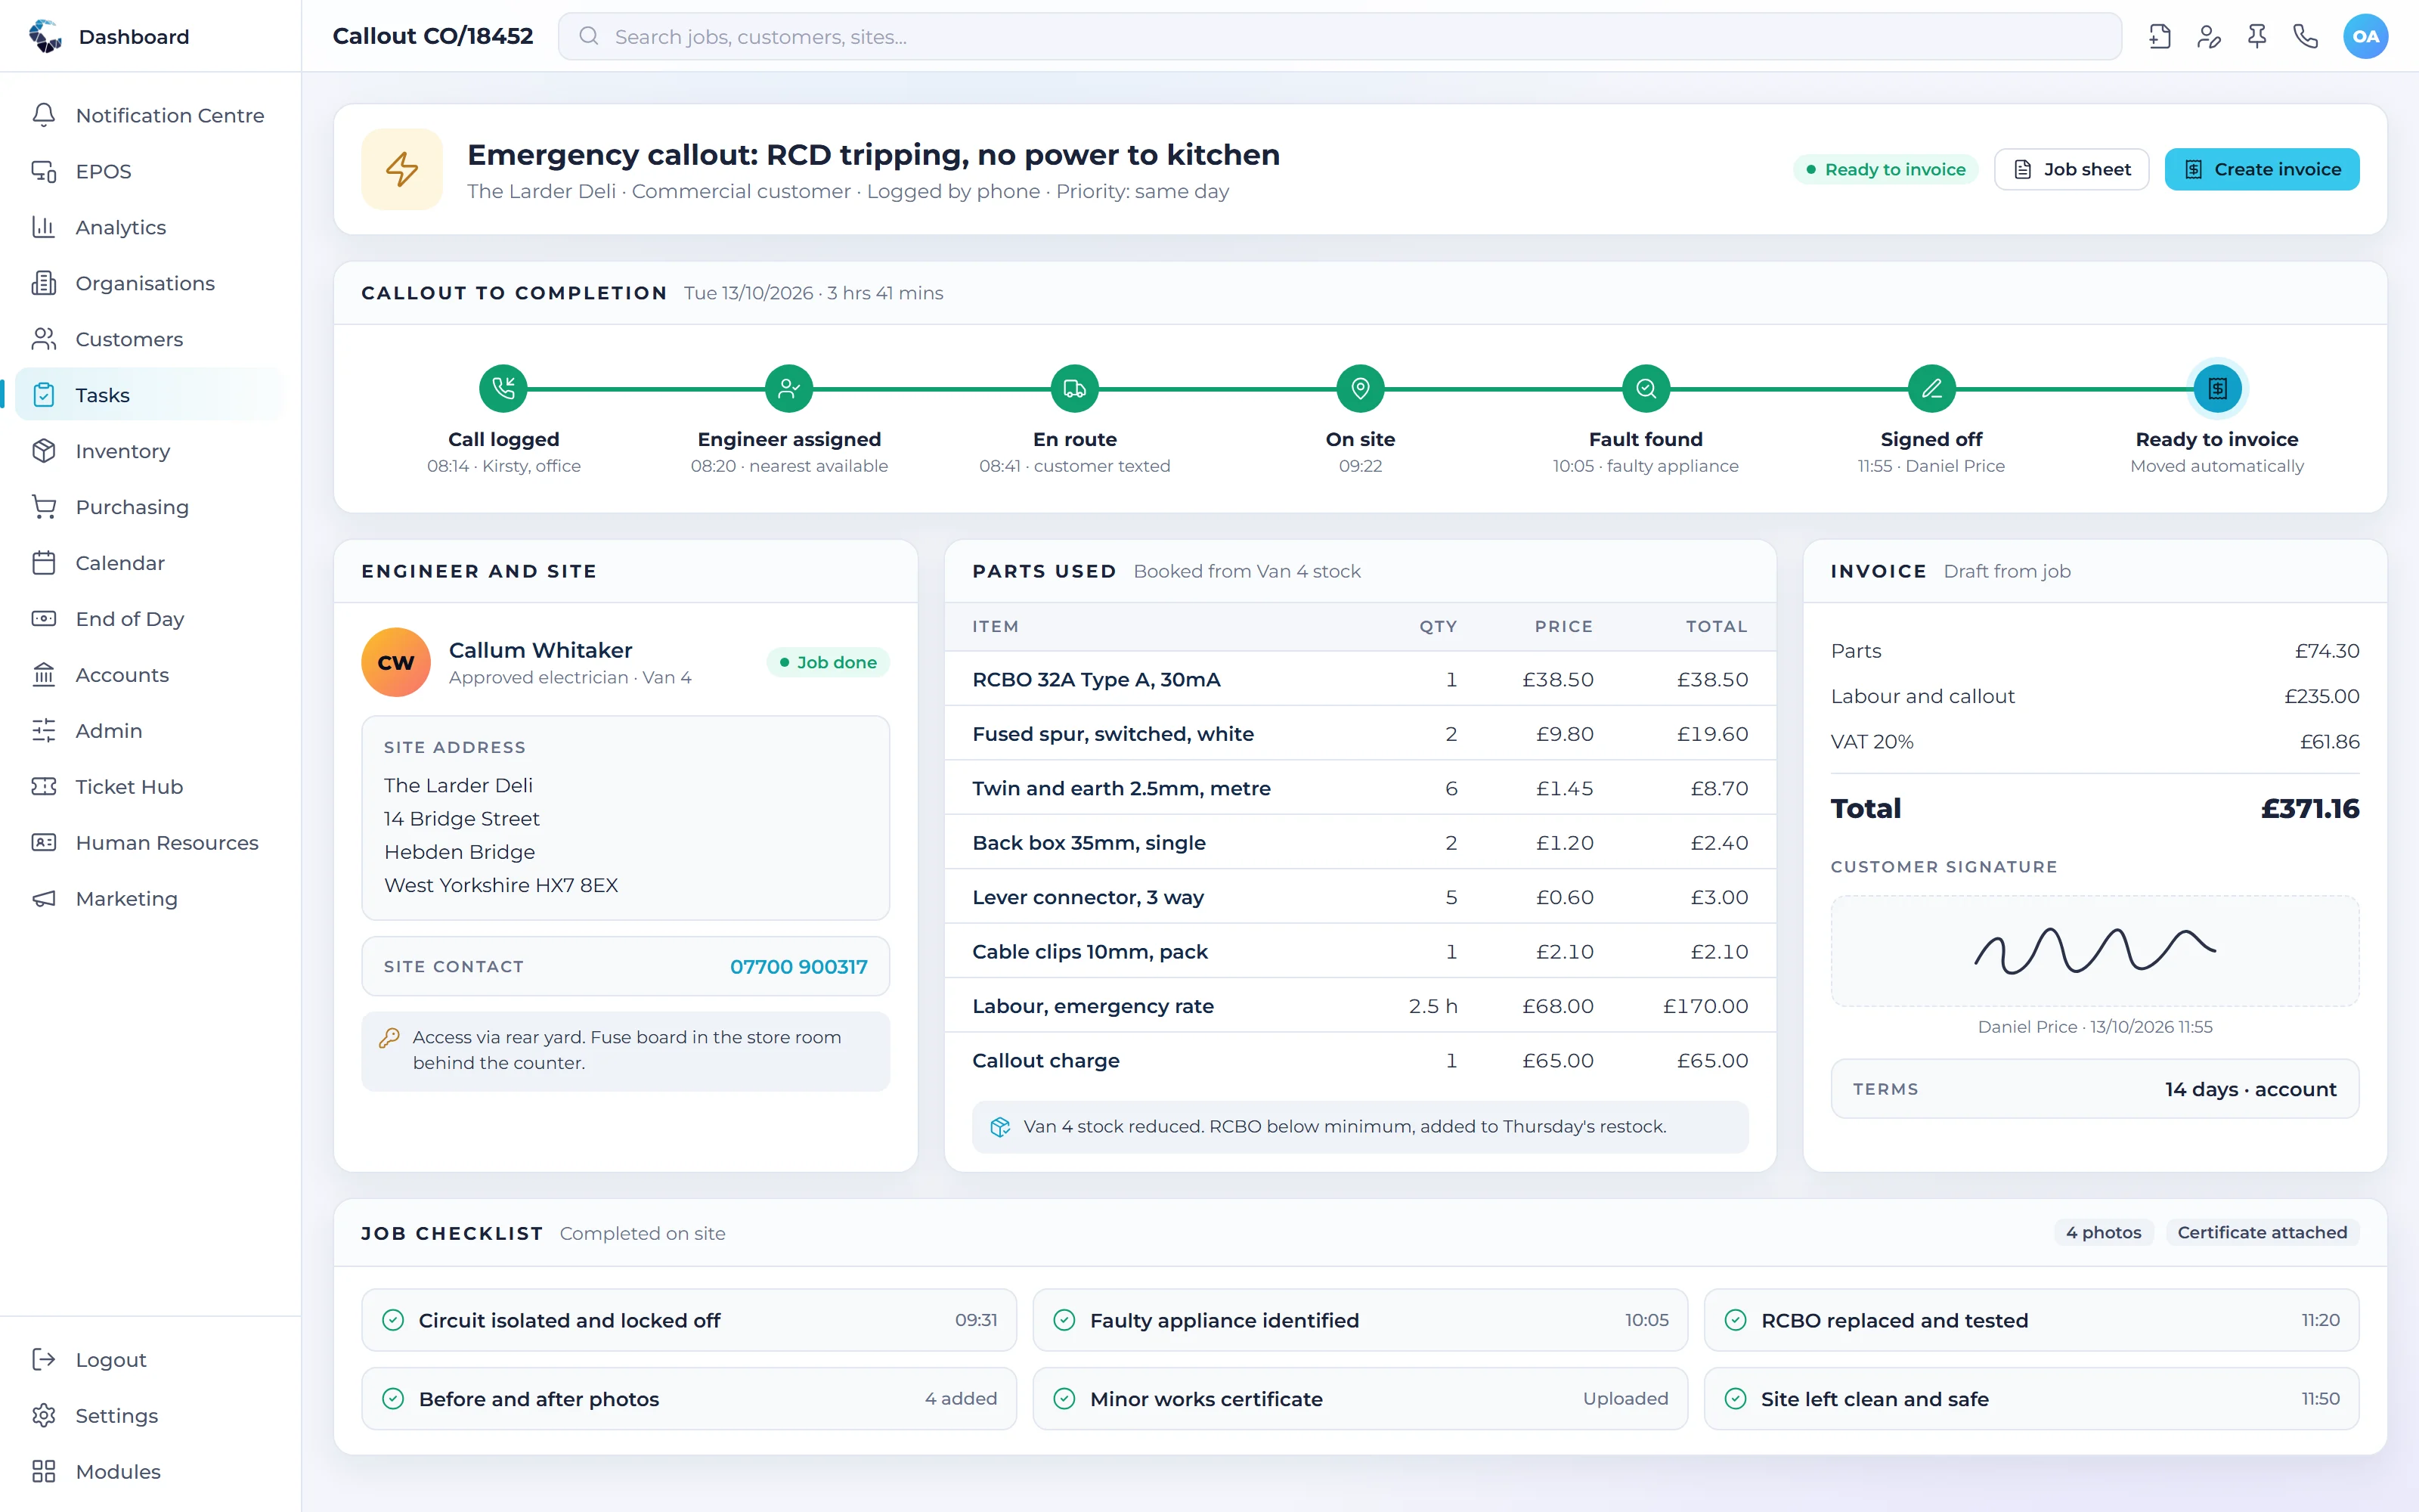Open the Job sheet
Viewport: 2419px width, 1512px height.
2071,169
